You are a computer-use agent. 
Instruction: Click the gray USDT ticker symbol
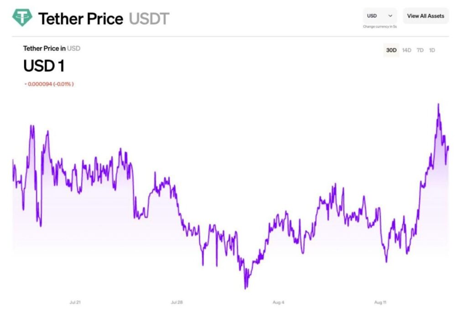pyautogui.click(x=149, y=19)
